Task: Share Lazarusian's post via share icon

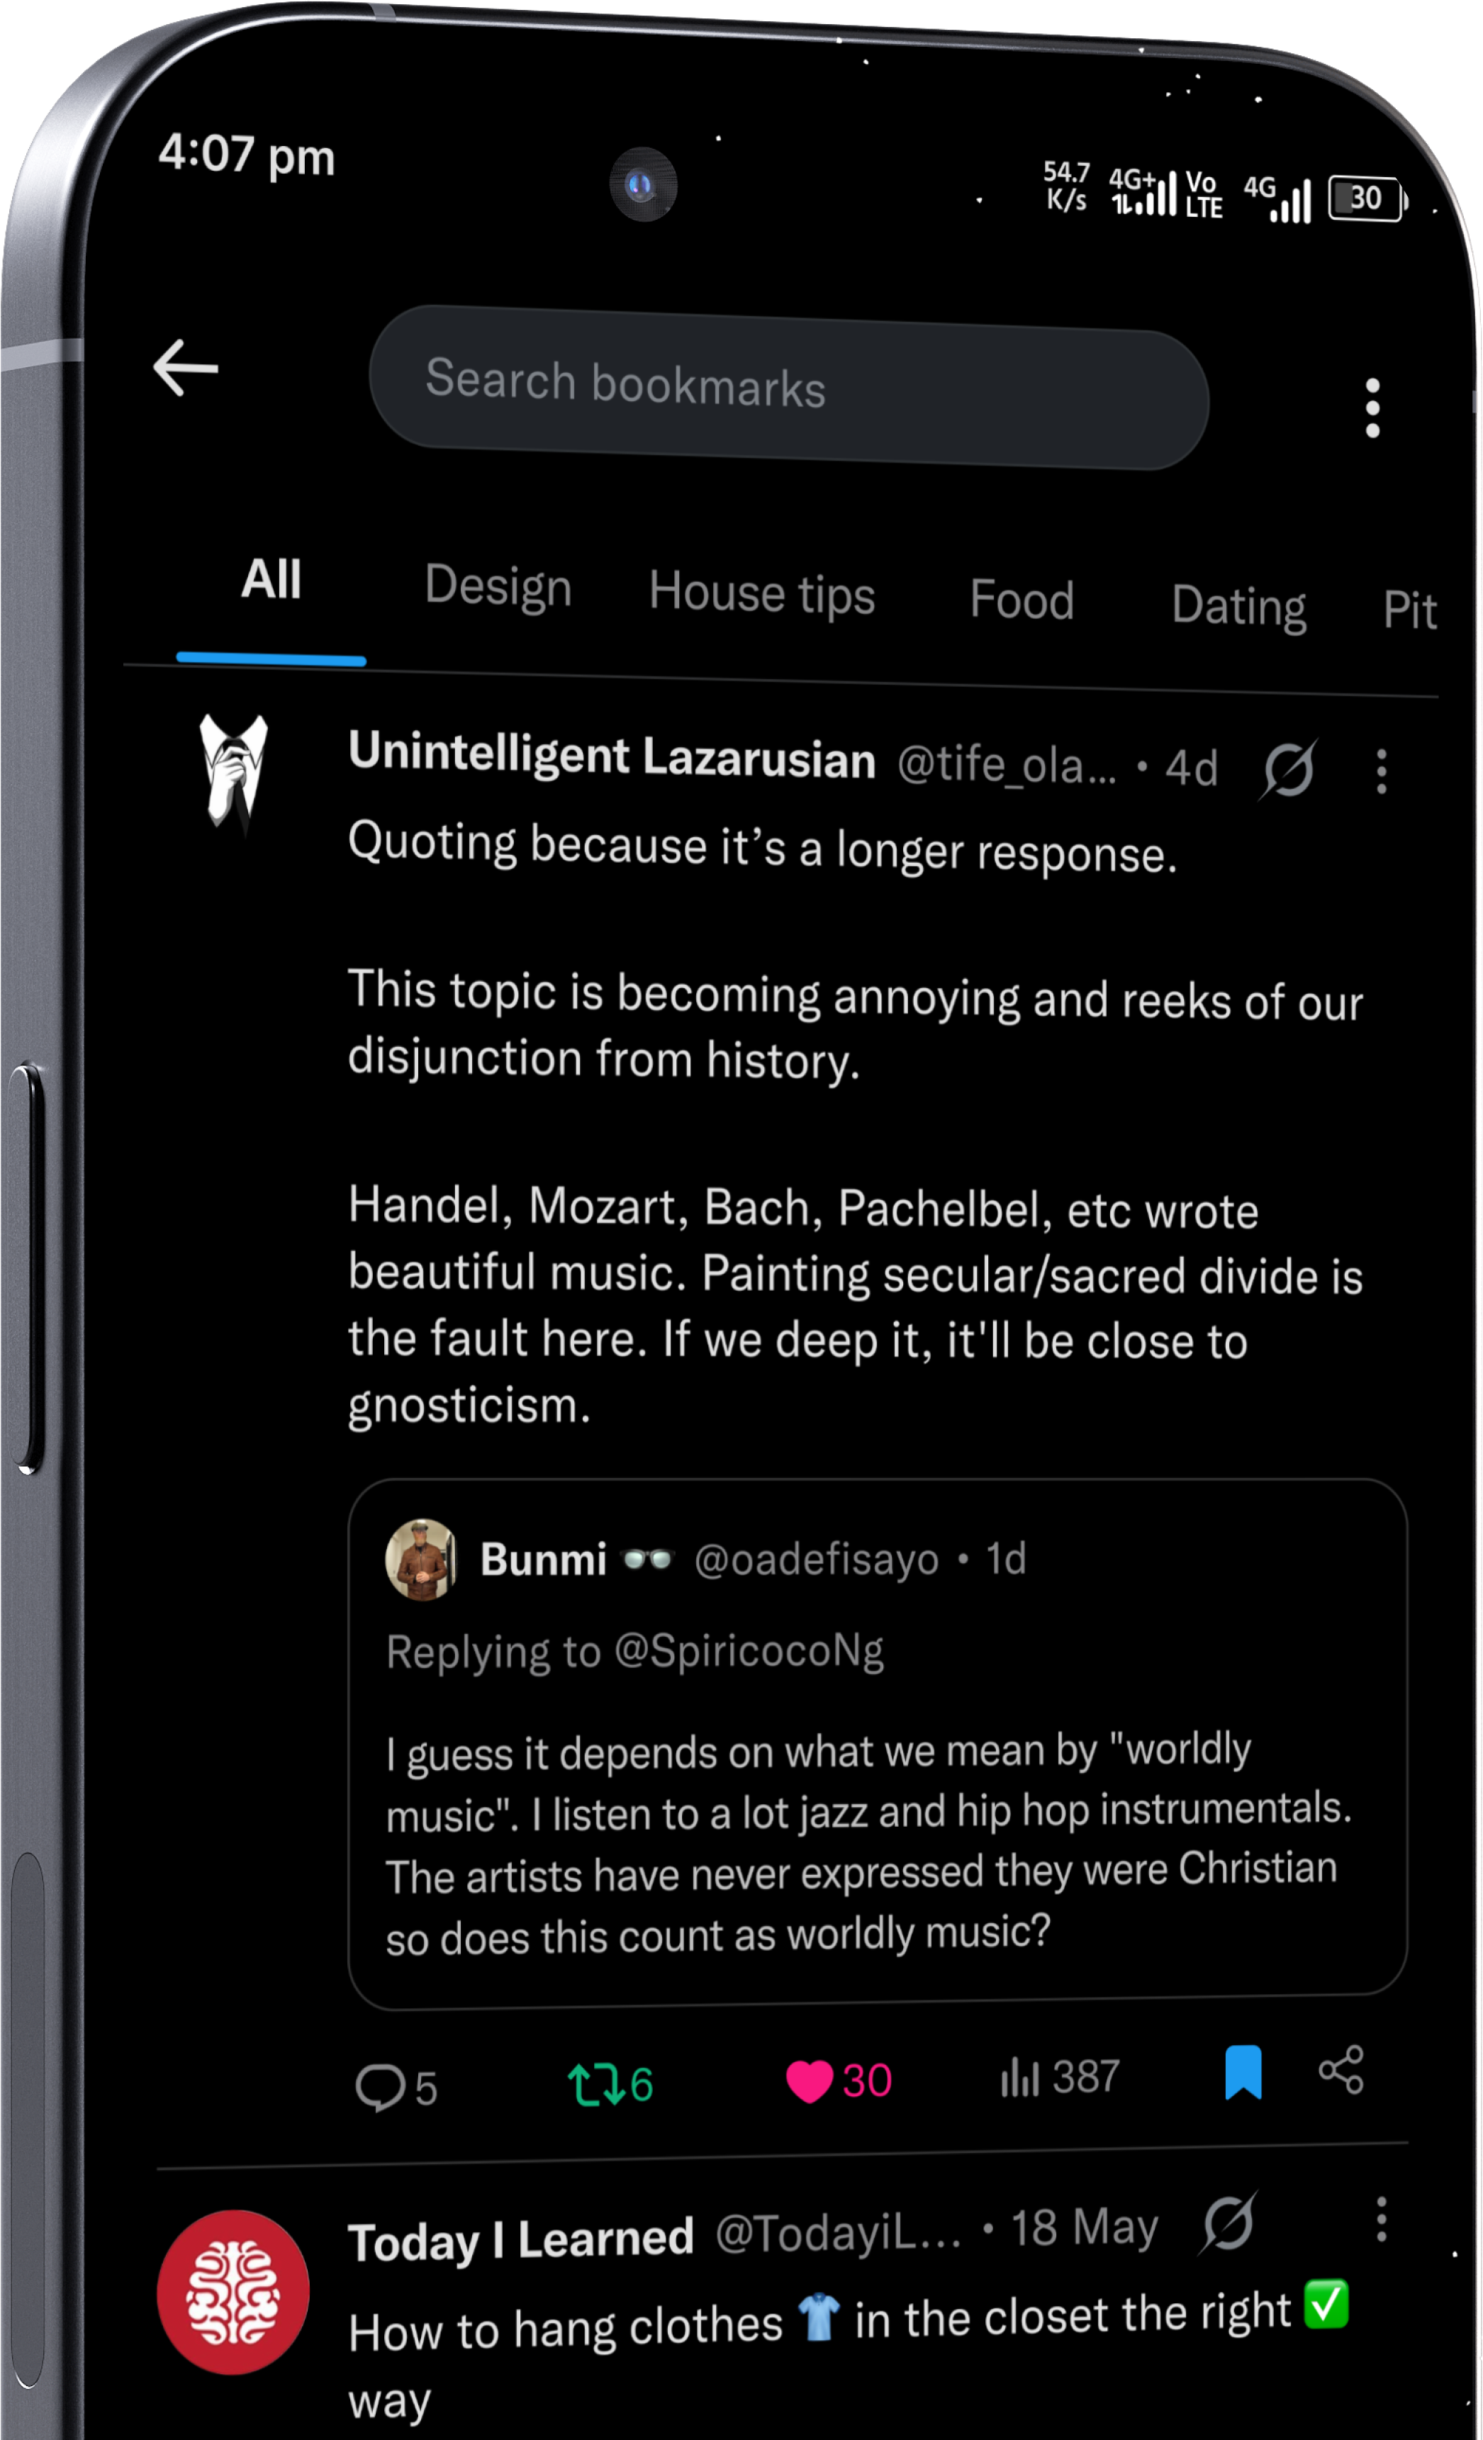Action: [1341, 2070]
